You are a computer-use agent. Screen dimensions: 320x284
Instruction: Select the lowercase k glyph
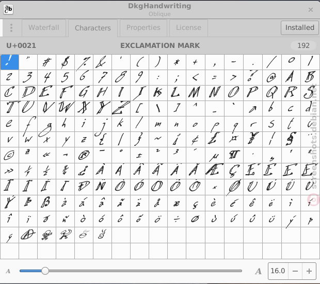click(121, 124)
